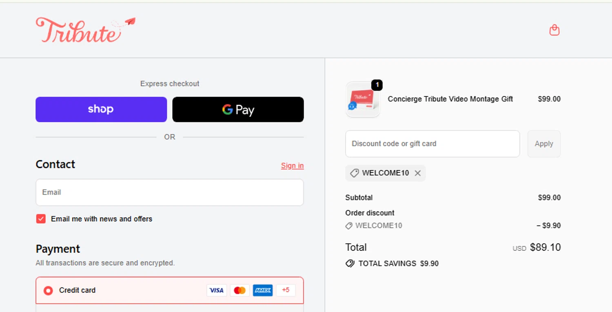612x312 pixels.
Task: Show the +5 more card types
Action: point(286,290)
